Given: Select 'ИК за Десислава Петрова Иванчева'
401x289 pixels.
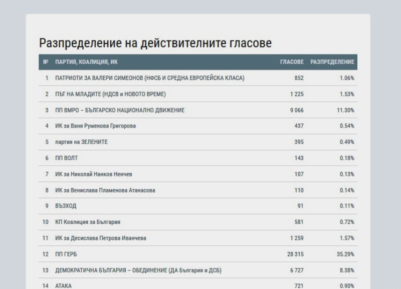Looking at the screenshot, I should (x=101, y=238).
